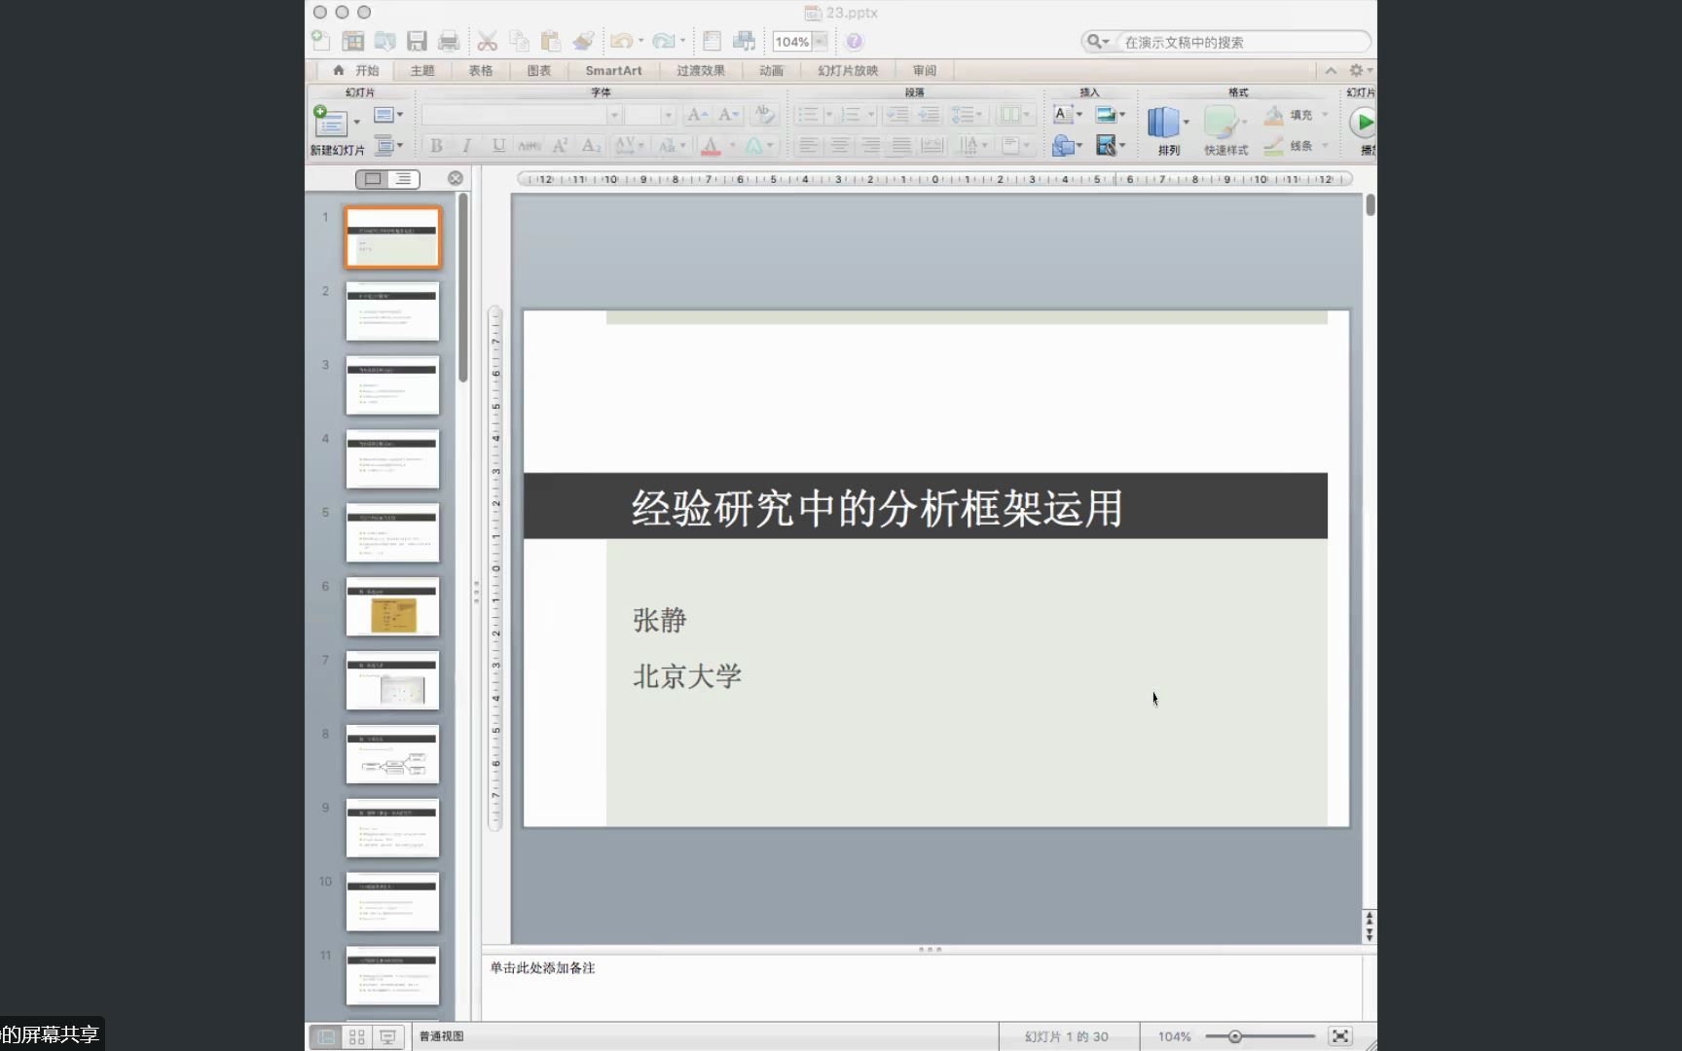Screen dimensions: 1682x1051
Task: Start the slideshow with the green play icon
Action: tap(1364, 123)
